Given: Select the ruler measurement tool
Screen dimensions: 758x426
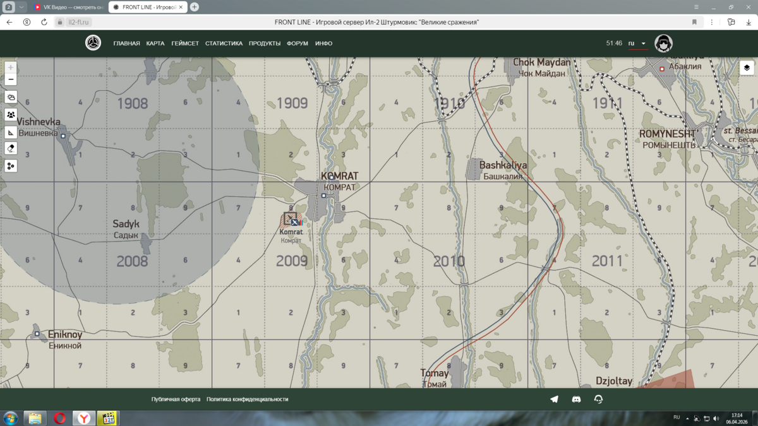Looking at the screenshot, I should 11,133.
